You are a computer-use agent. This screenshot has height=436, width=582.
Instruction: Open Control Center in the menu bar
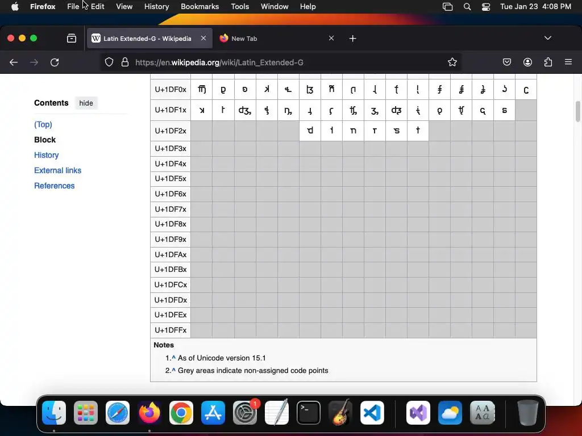click(486, 7)
